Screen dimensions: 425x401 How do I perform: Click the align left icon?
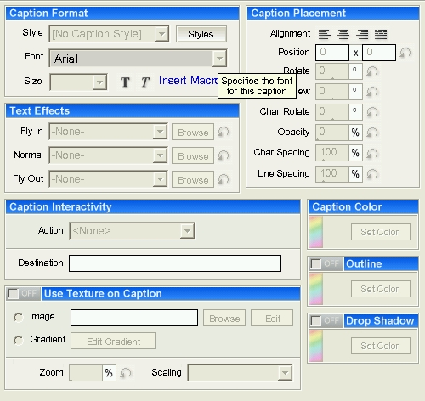[325, 34]
